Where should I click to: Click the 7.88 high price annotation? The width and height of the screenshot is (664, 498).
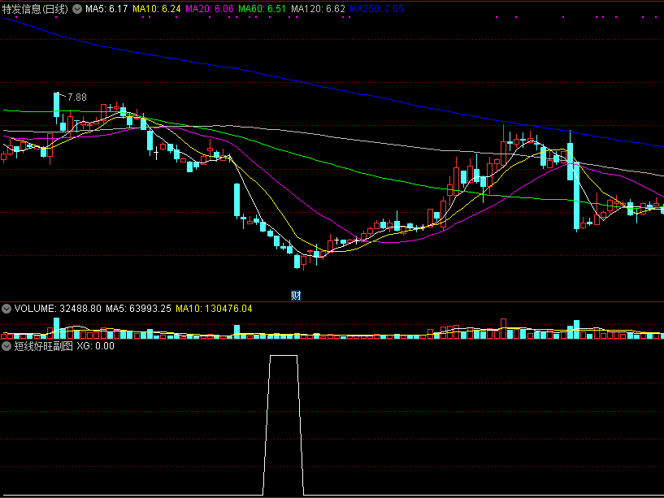76,97
